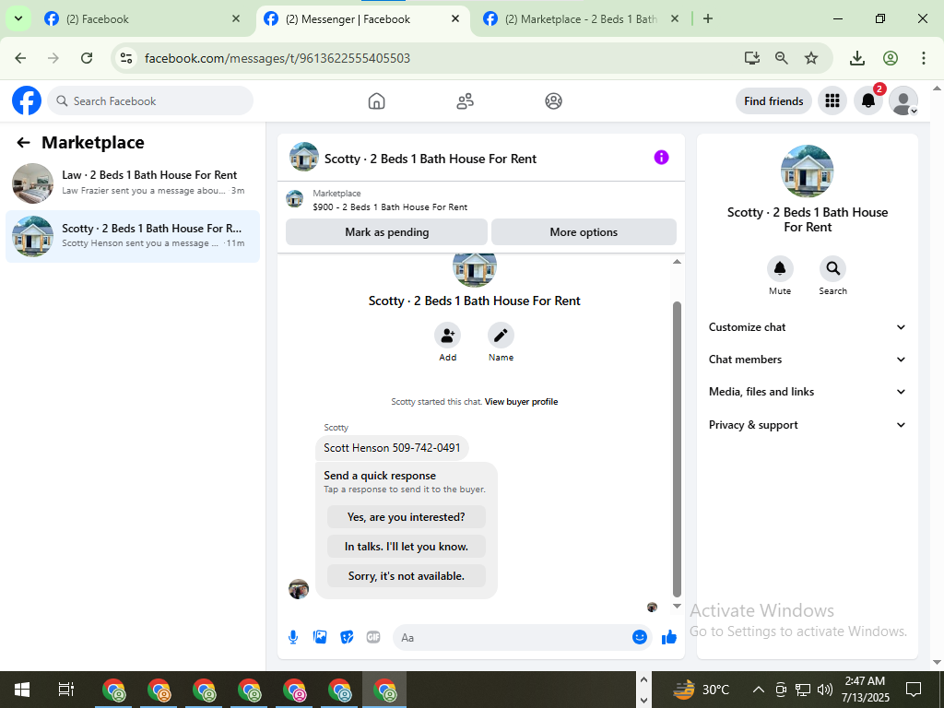944x708 pixels.
Task: Open View buyer profile link
Action: click(x=522, y=402)
